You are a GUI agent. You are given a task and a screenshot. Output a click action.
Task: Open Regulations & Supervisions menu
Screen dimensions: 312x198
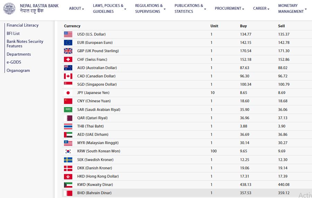pyautogui.click(x=150, y=9)
